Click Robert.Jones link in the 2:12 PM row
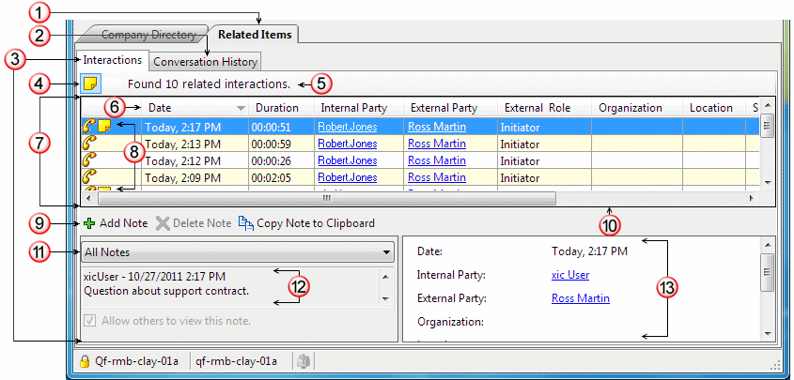 click(344, 160)
